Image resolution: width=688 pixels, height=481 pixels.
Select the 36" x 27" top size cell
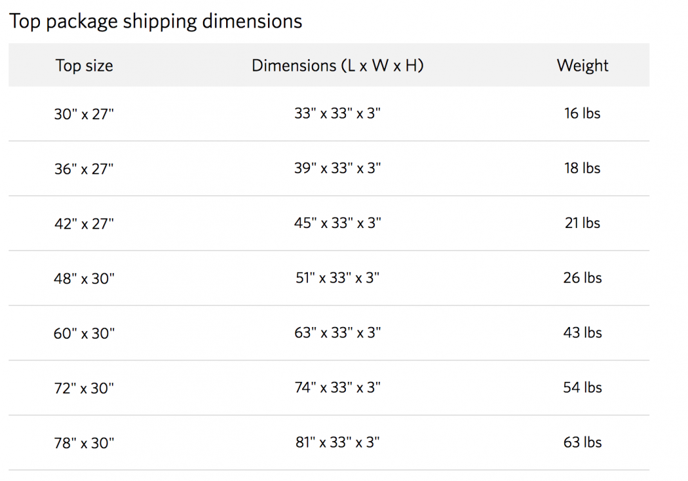pyautogui.click(x=84, y=169)
